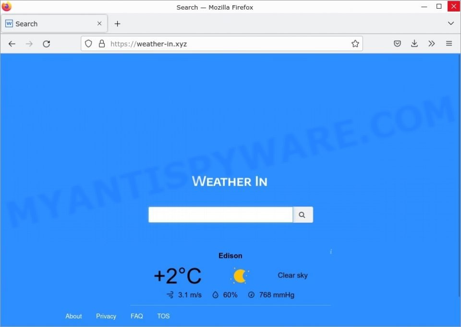View site security padlock info
The width and height of the screenshot is (461, 327).
tap(102, 44)
